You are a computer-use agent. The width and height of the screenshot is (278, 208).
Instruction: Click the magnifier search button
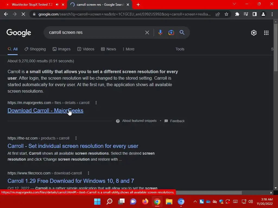point(182,32)
